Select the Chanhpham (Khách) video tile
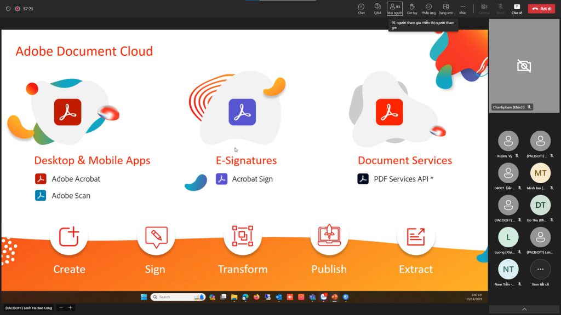The height and width of the screenshot is (315, 561). (x=524, y=66)
